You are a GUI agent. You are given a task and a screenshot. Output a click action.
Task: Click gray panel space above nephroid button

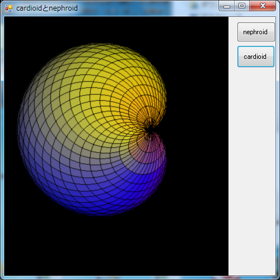pyautogui.click(x=252, y=20)
